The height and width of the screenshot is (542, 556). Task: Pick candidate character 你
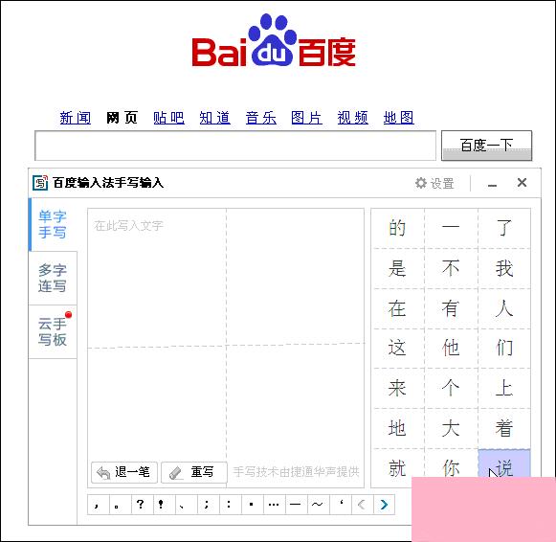point(451,464)
